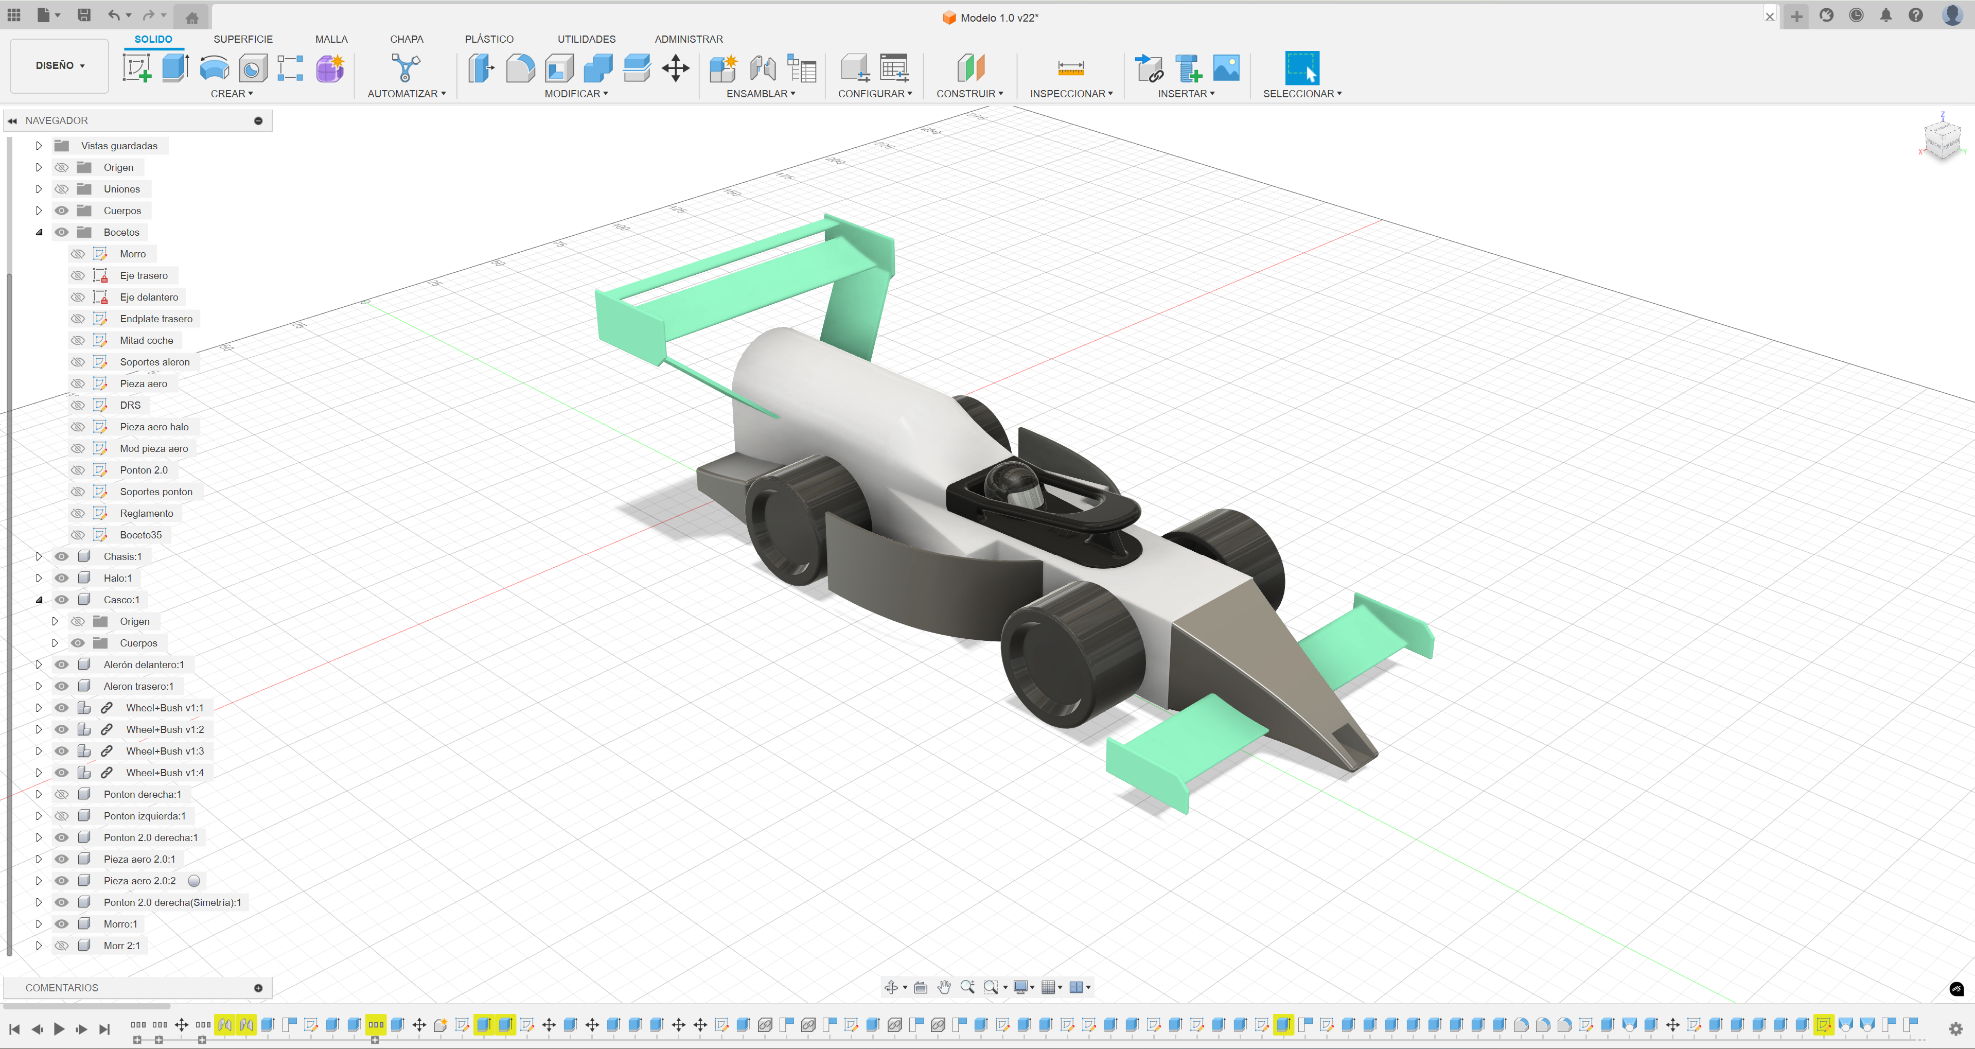The height and width of the screenshot is (1049, 1975).
Task: Show the Morro sketch
Action: (77, 253)
